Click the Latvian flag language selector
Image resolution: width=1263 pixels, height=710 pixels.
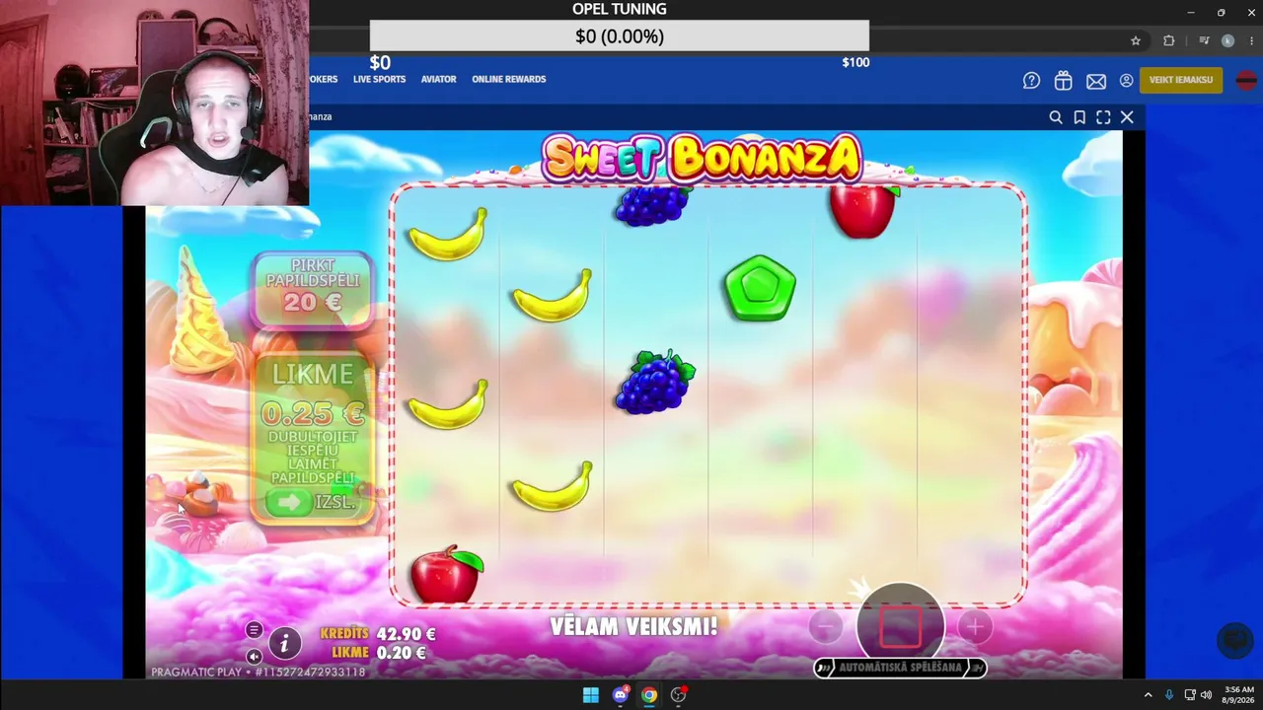tap(1245, 80)
